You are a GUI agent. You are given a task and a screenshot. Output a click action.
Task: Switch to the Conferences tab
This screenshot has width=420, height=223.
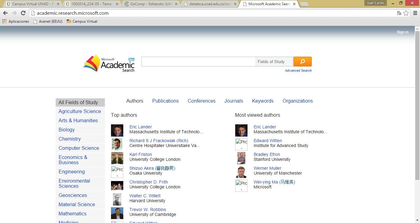click(201, 101)
